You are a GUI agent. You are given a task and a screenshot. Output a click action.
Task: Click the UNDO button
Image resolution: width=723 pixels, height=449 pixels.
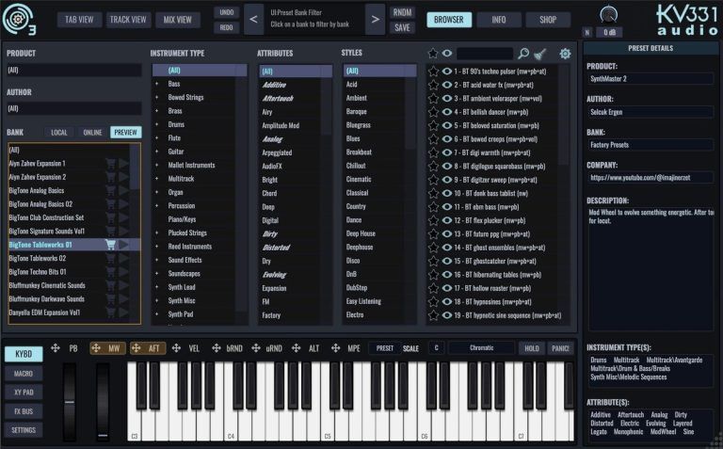226,12
